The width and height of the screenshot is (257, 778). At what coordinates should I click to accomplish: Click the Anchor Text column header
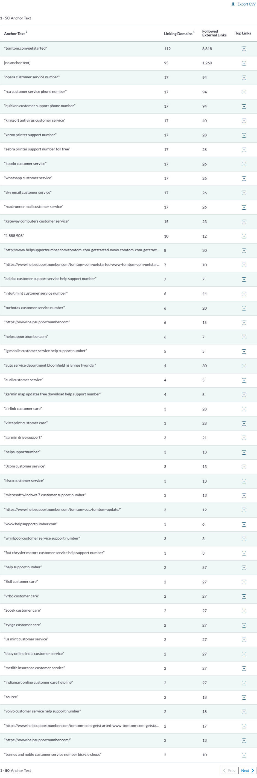[x=14, y=34]
